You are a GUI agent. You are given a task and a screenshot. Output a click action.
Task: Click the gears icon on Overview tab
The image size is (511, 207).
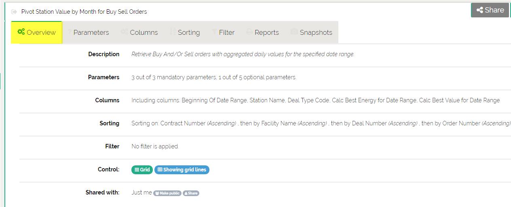[21, 32]
